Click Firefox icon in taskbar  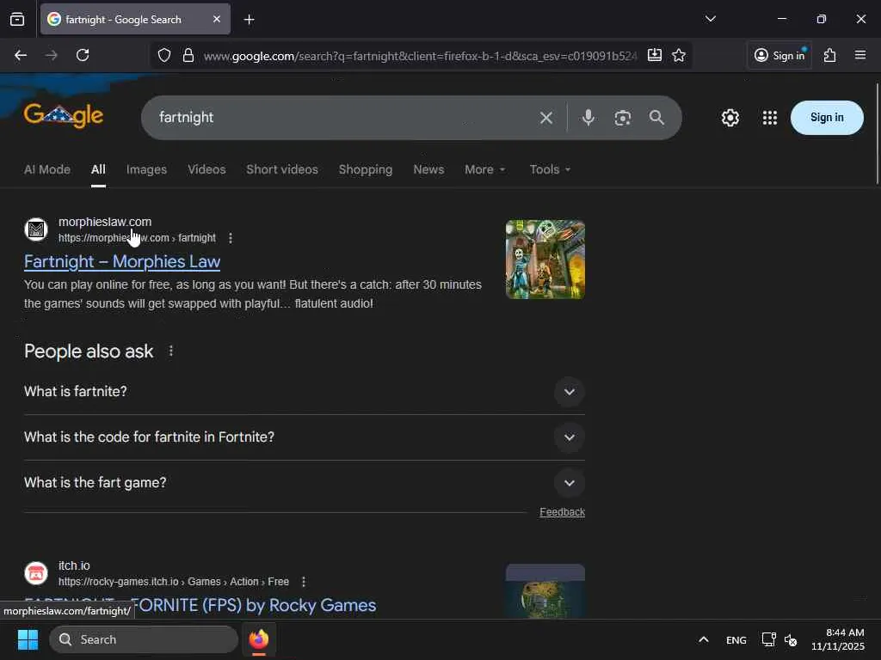[x=259, y=639]
